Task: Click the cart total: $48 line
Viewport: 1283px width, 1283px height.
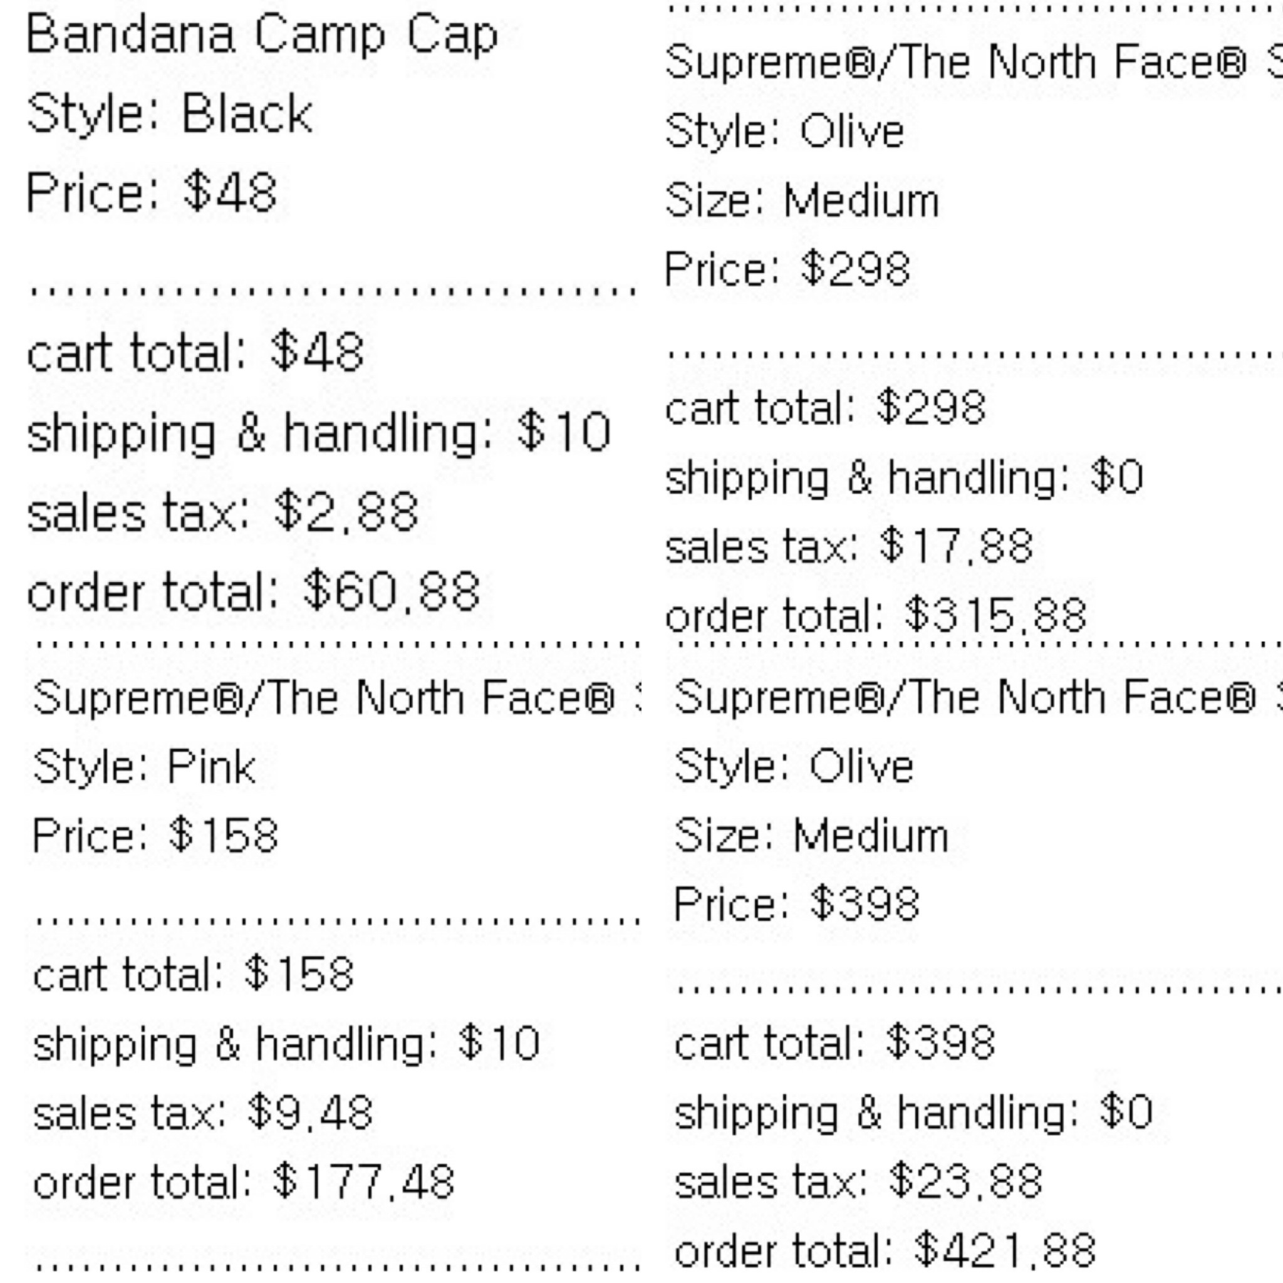Action: click(x=195, y=352)
